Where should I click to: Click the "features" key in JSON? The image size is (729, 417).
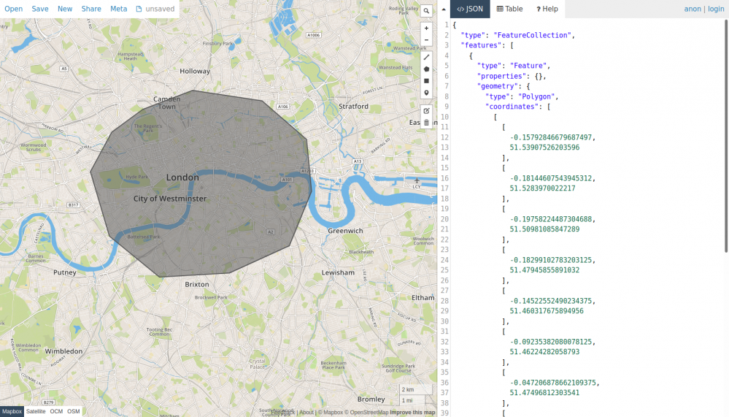click(481, 45)
